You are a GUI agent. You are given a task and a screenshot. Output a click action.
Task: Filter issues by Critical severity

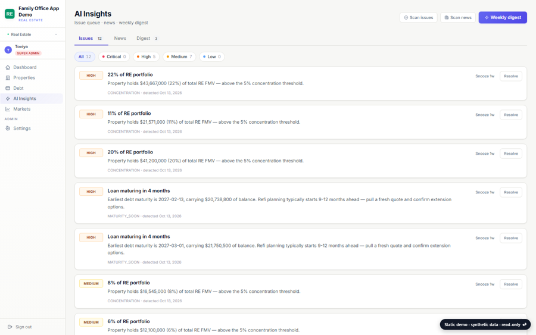pos(114,57)
